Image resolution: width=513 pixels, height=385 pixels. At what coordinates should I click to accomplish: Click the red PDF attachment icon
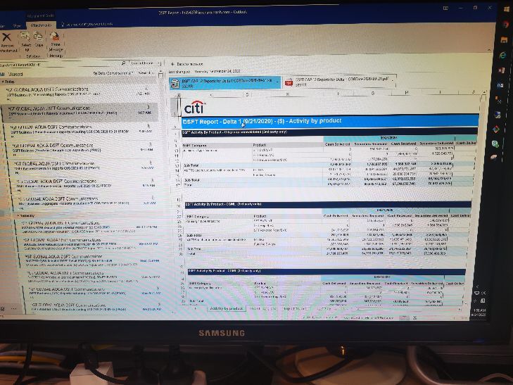[289, 83]
